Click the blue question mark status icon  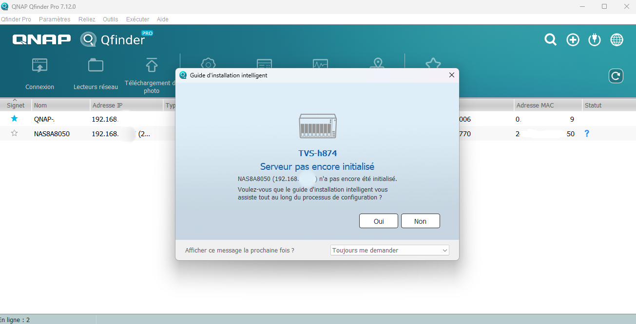[587, 133]
